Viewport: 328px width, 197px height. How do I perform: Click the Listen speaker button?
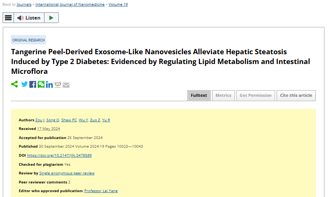pos(29,18)
